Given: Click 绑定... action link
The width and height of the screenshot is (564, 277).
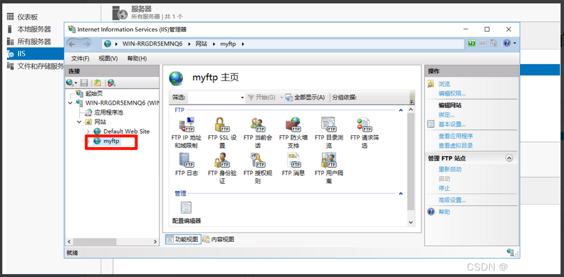Looking at the screenshot, I should pos(446,115).
